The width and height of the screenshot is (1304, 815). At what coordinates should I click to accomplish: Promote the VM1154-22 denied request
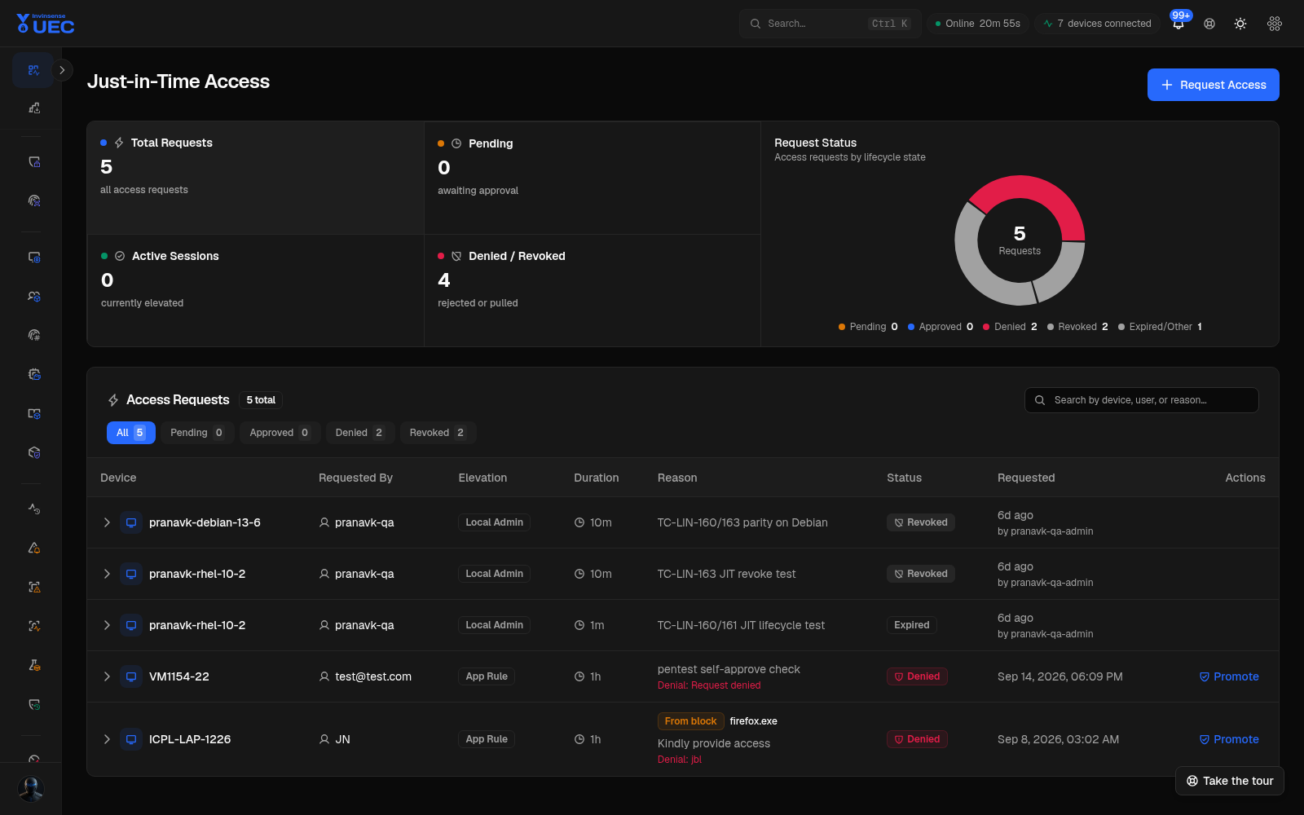(x=1229, y=676)
